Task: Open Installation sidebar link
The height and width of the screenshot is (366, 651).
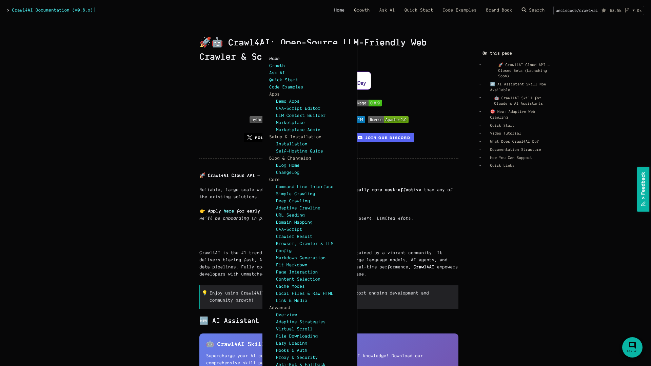Action: pyautogui.click(x=292, y=144)
